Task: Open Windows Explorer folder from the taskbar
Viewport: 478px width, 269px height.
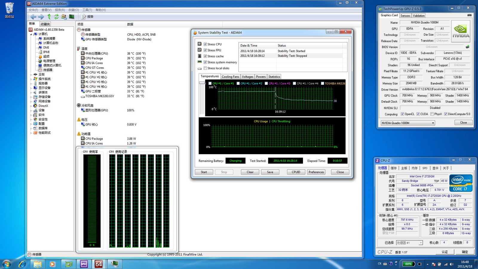Action: pos(38,264)
